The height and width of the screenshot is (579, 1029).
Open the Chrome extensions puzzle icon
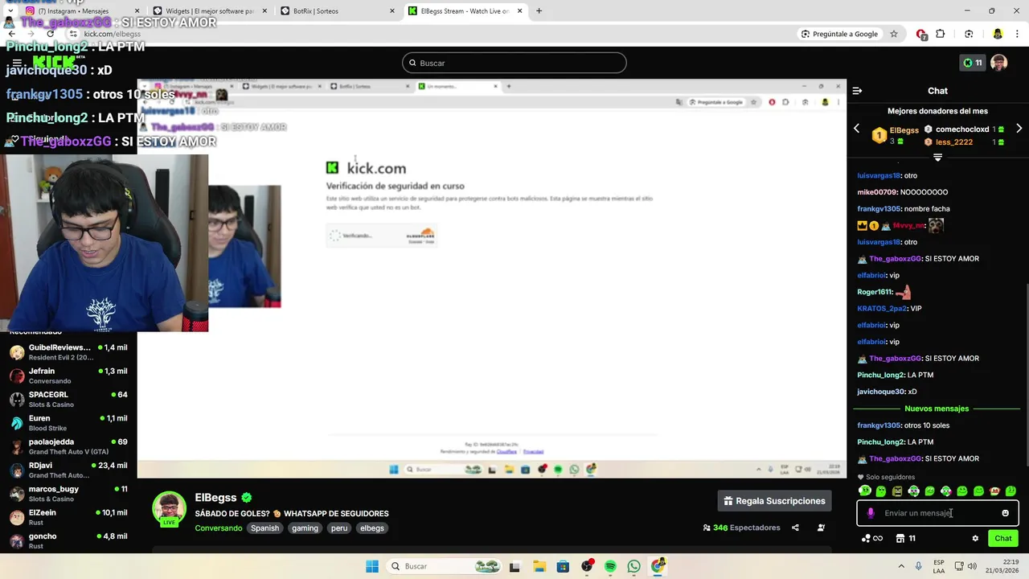pos(941,34)
